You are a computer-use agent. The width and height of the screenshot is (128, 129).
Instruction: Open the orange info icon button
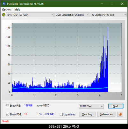(120, 114)
